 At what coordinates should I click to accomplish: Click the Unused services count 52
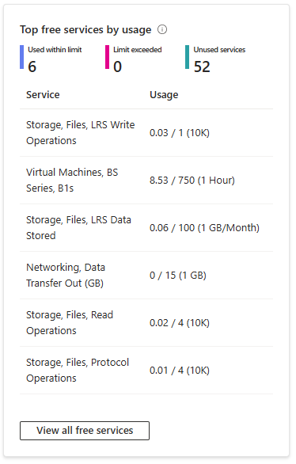[202, 67]
